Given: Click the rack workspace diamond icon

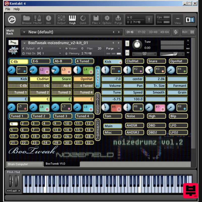Looking at the screenshot, I should (175, 32).
